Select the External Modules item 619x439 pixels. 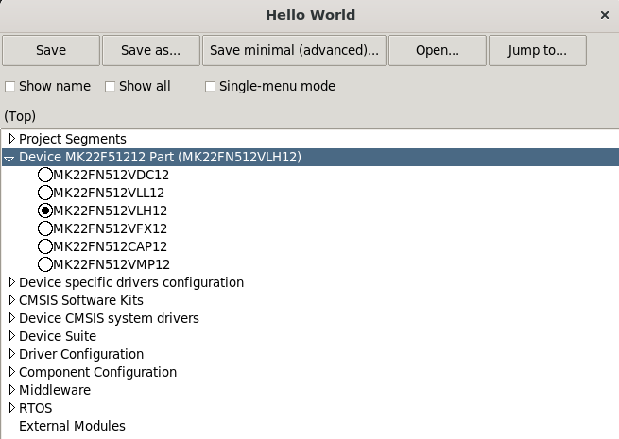(x=72, y=426)
